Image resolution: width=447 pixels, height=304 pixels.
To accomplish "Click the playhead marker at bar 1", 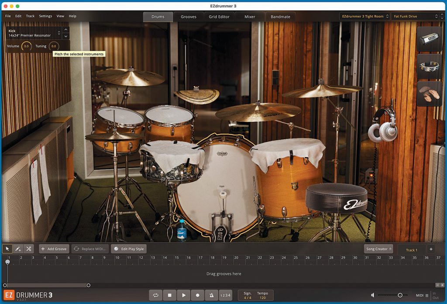I will point(7,262).
